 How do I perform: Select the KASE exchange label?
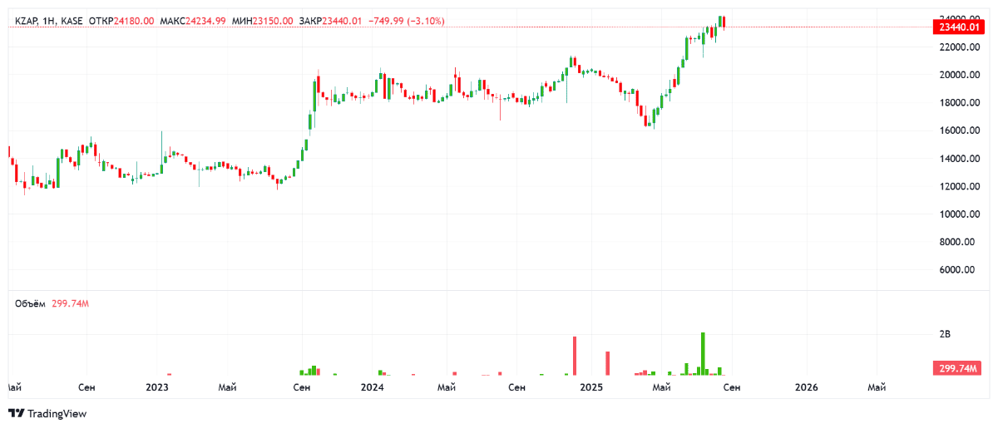tap(71, 21)
